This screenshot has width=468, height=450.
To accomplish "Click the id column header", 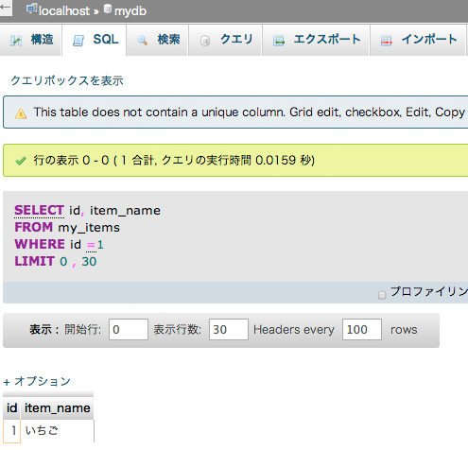I will click(x=12, y=408).
